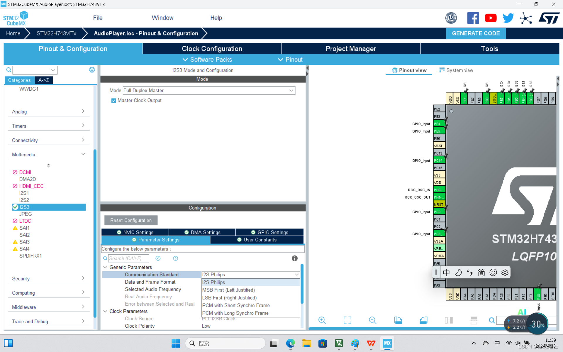Image resolution: width=563 pixels, height=352 pixels.
Task: Select MSB First (Left Justified) option
Action: (228, 290)
